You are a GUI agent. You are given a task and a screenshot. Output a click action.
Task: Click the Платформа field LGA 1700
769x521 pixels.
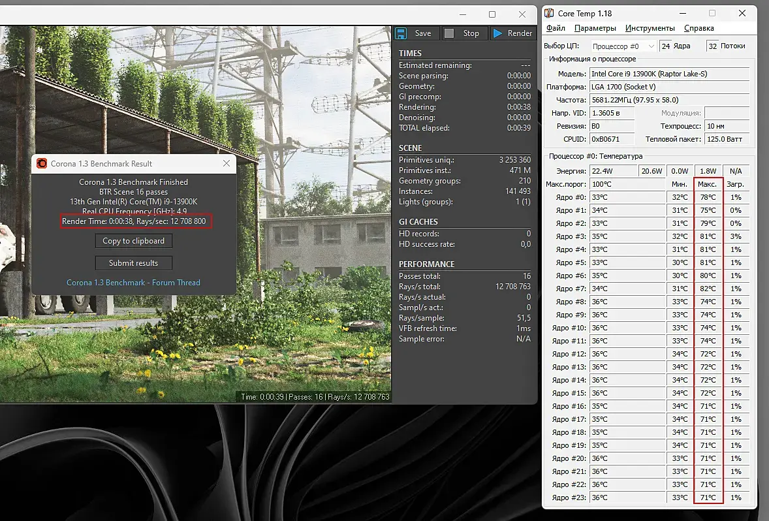pos(669,87)
